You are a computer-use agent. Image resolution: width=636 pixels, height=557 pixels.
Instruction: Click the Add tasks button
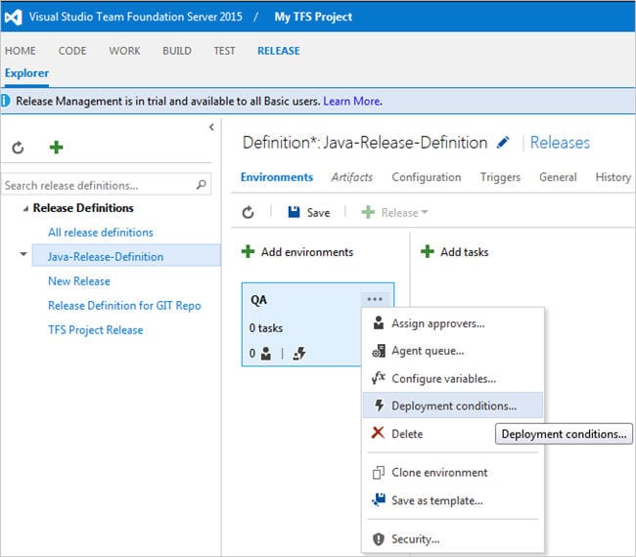coord(454,251)
